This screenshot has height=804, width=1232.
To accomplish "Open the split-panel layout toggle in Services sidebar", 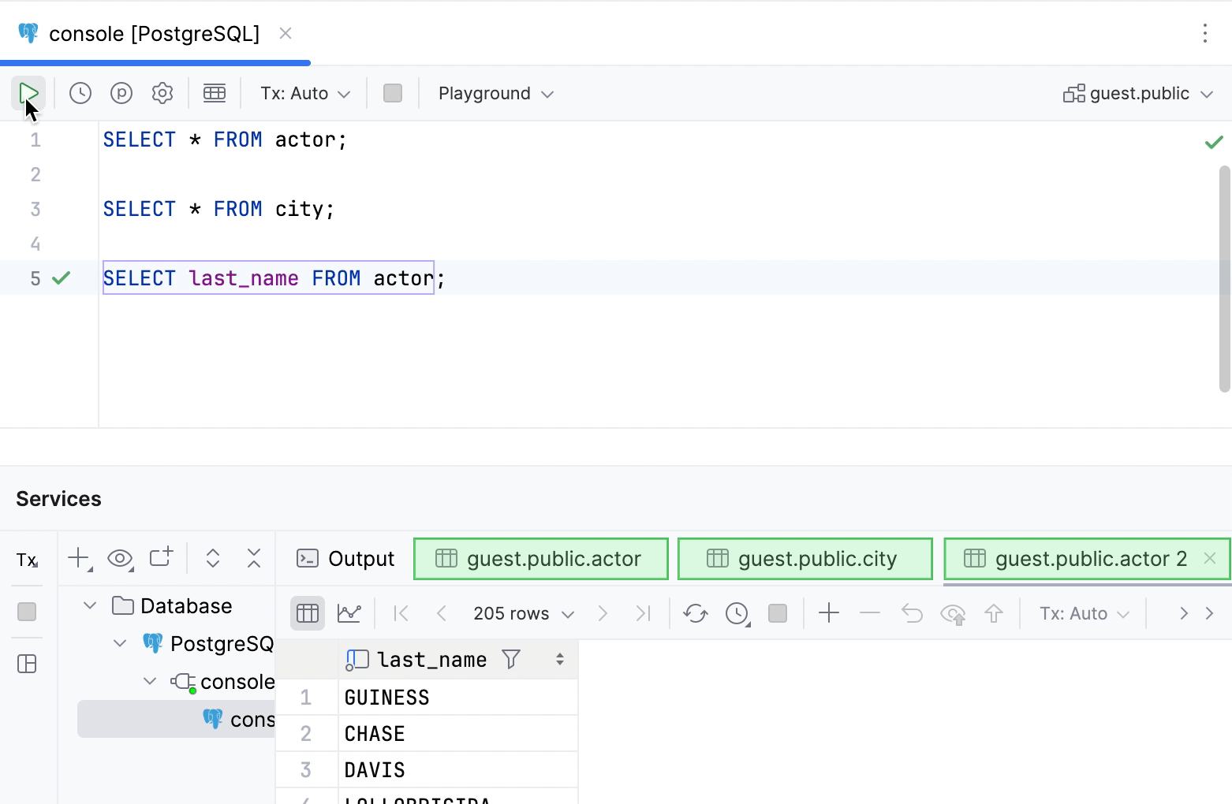I will pos(27,664).
